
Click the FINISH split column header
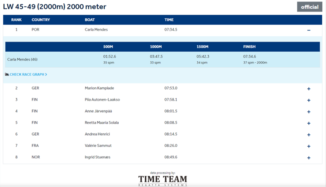pos(249,47)
